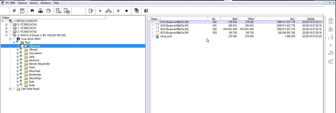Viewport: 336px width, 113px height.
Task: Select the lost+found folder
Action: pyautogui.click(x=34, y=60)
